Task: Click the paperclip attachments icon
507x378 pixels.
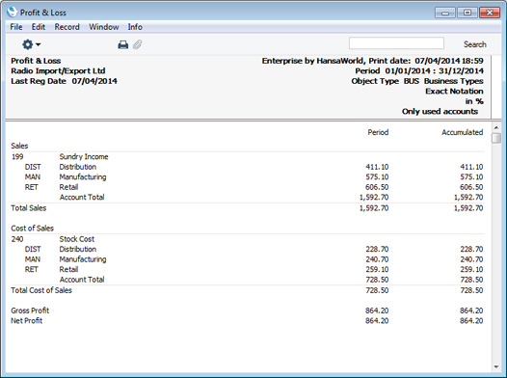Action: pos(138,44)
